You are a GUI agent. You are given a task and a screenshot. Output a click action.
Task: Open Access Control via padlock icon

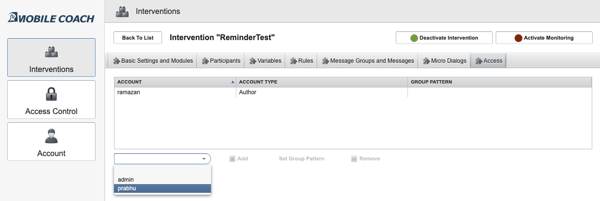[51, 94]
